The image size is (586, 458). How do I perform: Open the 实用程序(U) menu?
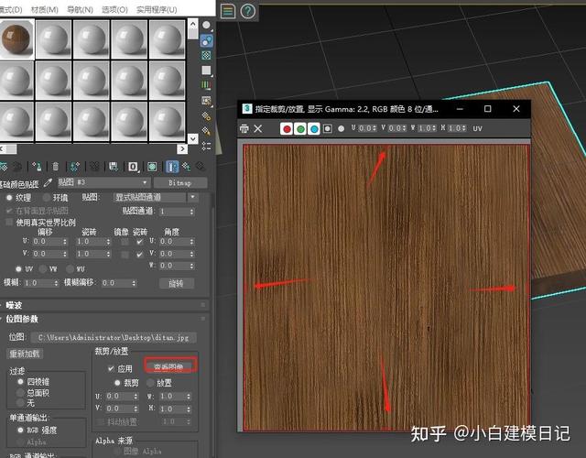[x=157, y=9]
